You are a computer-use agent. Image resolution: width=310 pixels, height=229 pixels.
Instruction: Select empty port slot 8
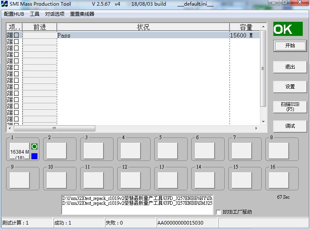pos(279,151)
